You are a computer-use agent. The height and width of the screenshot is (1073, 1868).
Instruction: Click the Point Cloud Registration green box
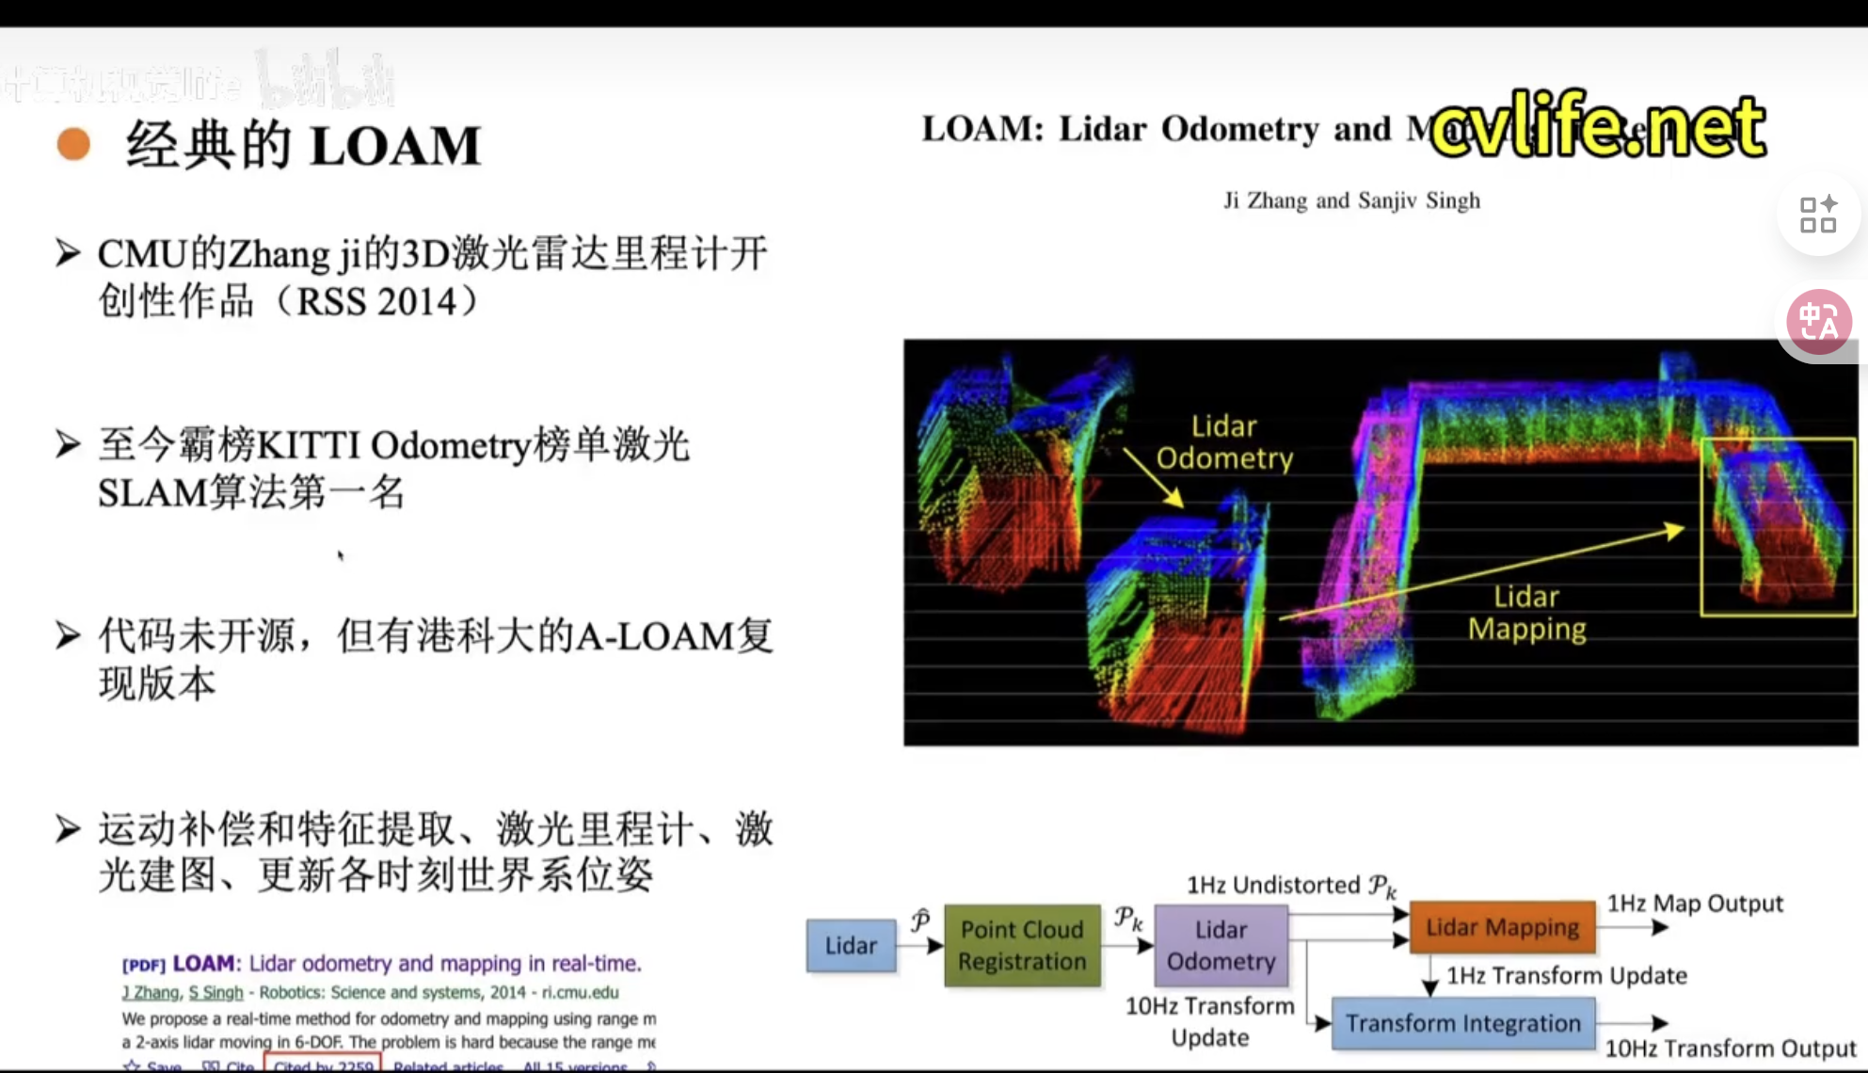(x=1021, y=945)
